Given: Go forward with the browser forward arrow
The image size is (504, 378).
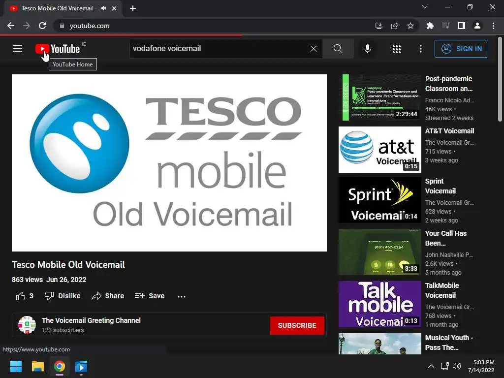Looking at the screenshot, I should 27,26.
